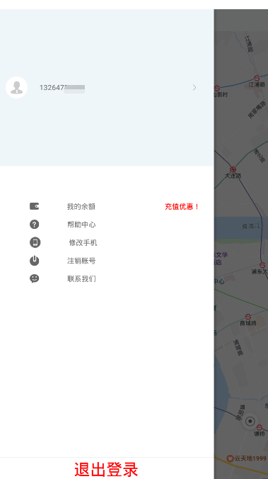Click 塘桥 metro station marker on map
Screen dimensions: 268x479
[x=259, y=427]
